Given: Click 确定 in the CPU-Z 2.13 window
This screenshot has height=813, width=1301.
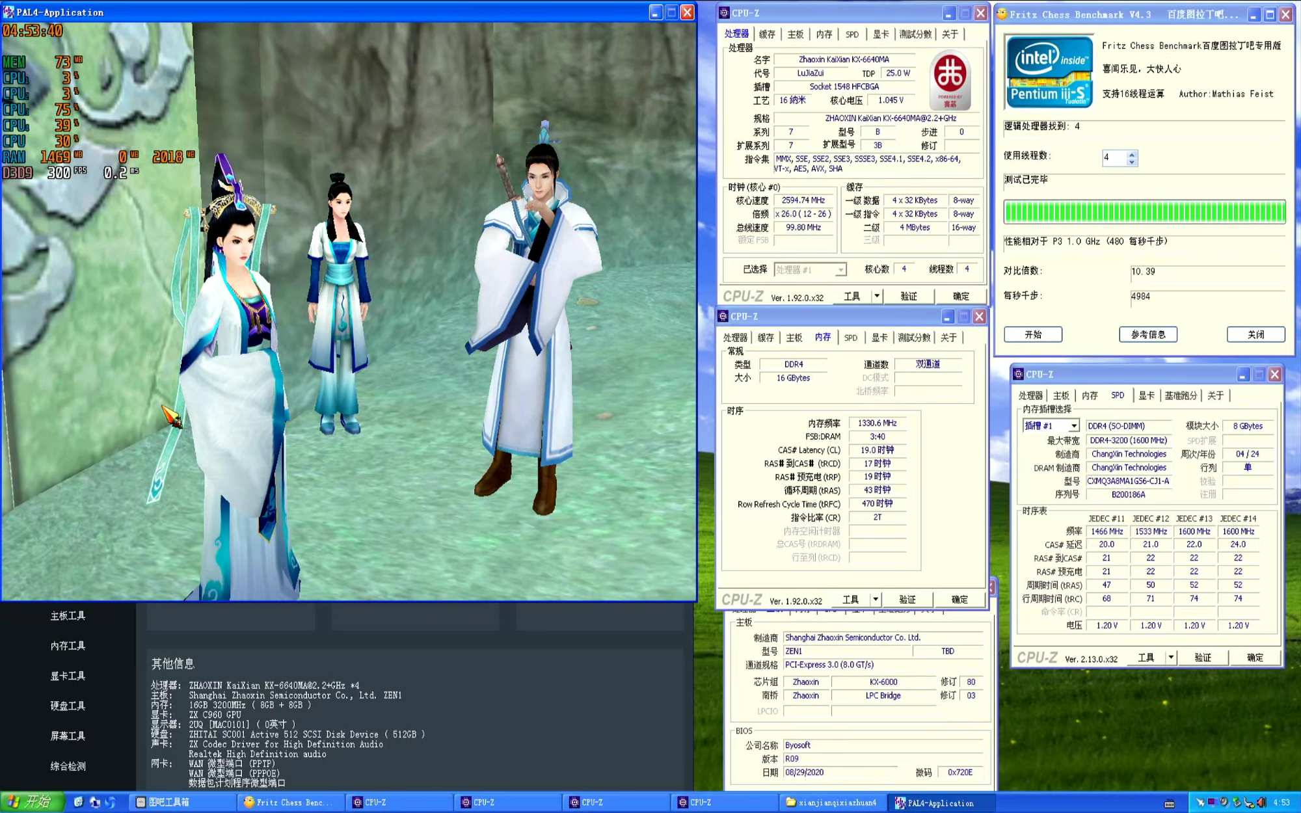Looking at the screenshot, I should (x=1255, y=658).
